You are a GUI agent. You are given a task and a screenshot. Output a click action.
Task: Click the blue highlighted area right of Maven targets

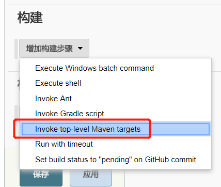tap(180, 129)
